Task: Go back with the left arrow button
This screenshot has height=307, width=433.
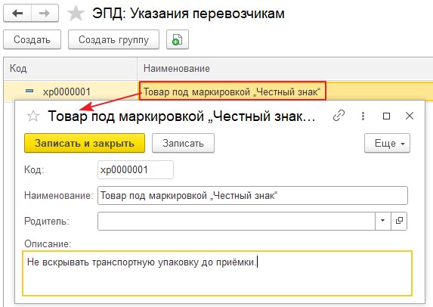Action: pos(17,13)
